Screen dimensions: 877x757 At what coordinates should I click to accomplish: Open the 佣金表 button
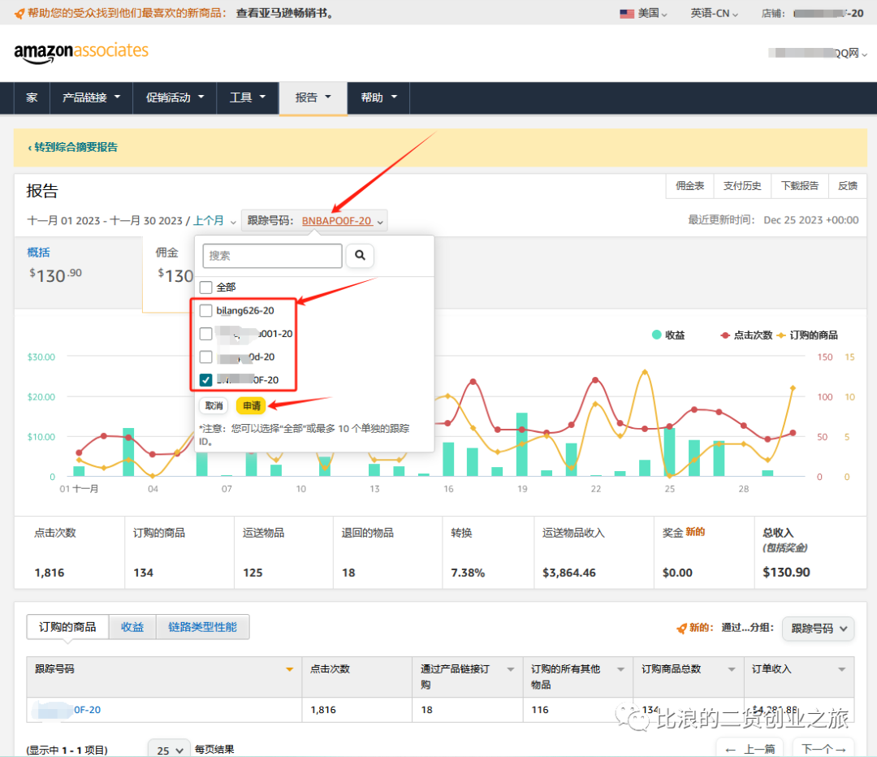pos(689,186)
